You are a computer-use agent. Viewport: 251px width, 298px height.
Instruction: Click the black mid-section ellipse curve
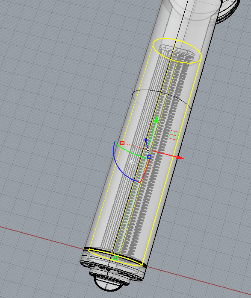pos(162,102)
